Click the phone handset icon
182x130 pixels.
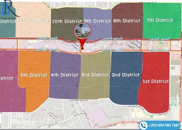point(143,125)
